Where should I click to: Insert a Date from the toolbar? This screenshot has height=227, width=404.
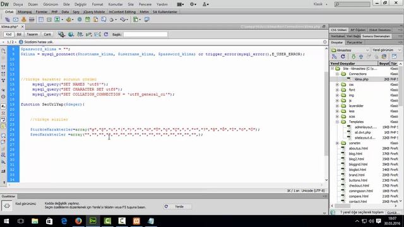click(x=88, y=20)
